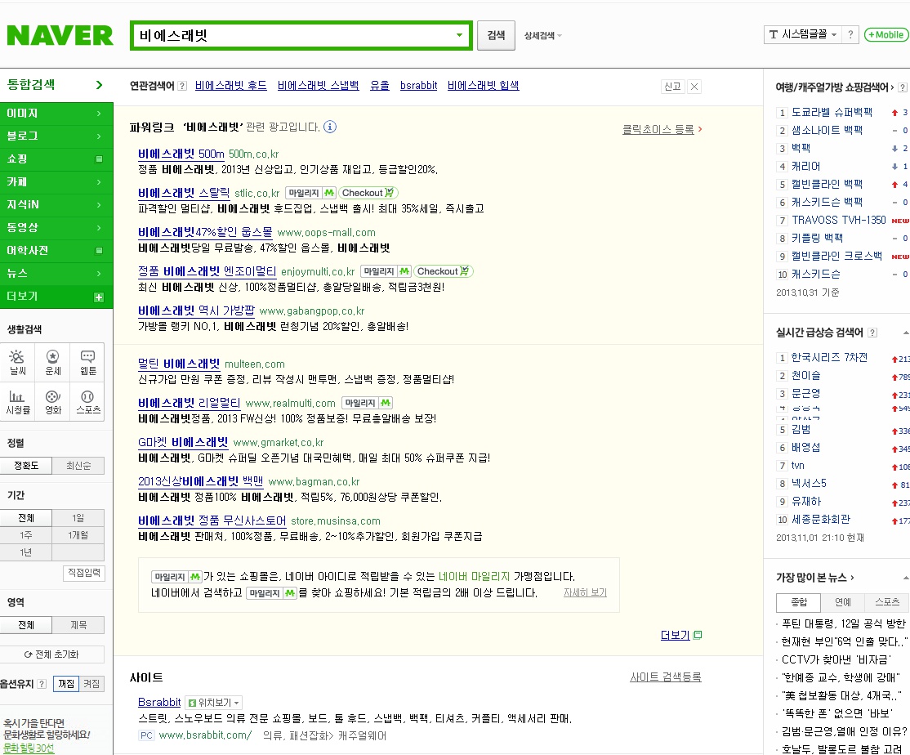Switch to 지식iN search results
Screen dimensions: 910x755
[56, 205]
